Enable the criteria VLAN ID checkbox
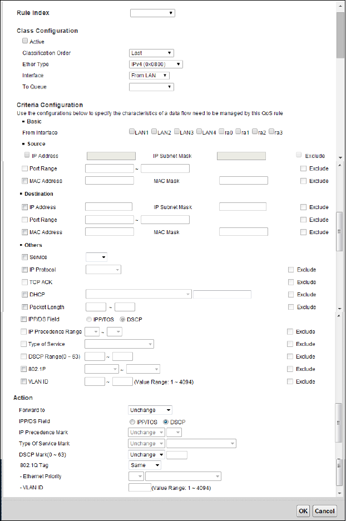The image size is (346, 521). click(23, 381)
